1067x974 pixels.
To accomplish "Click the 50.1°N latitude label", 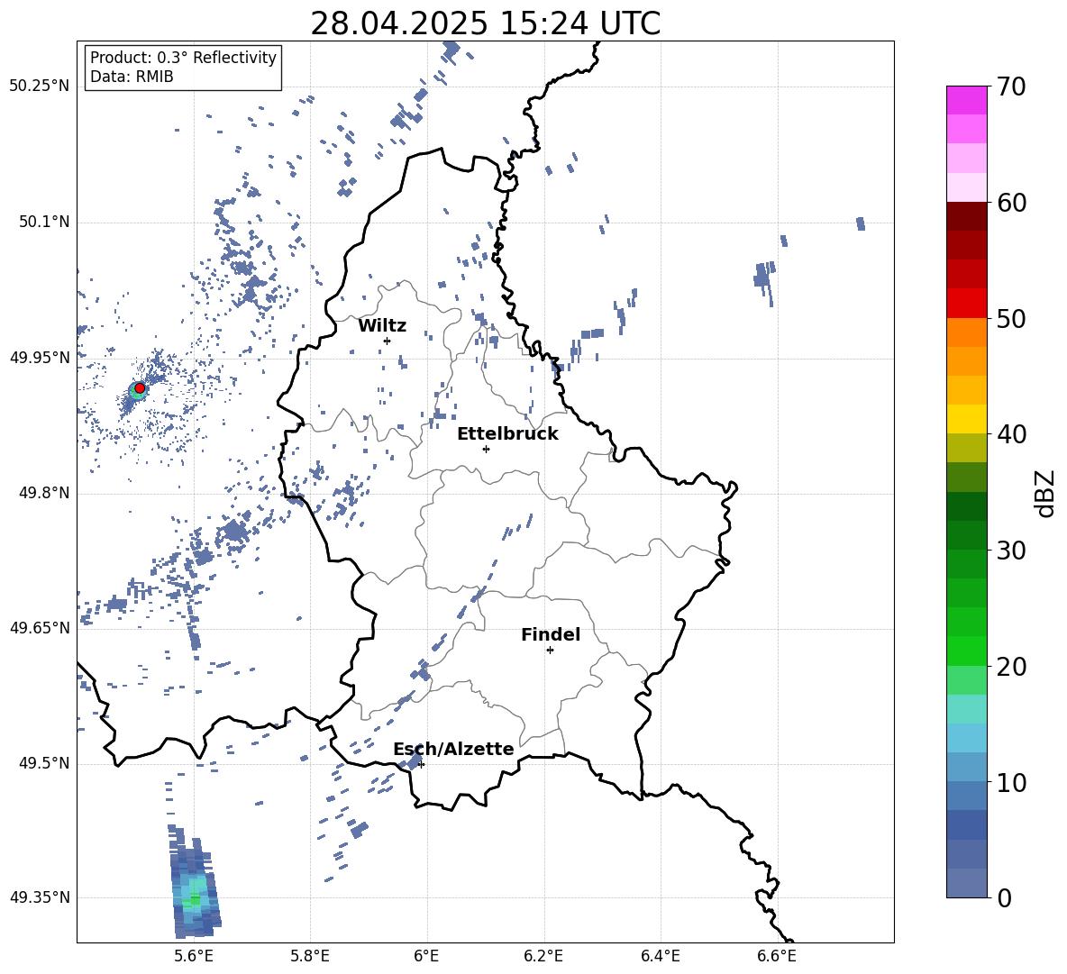I will (43, 223).
